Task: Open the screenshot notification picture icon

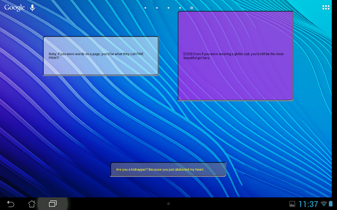Action: pos(292,204)
